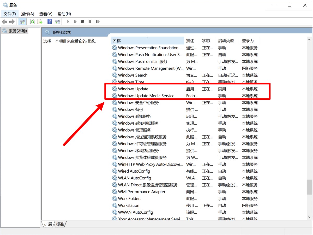
Task: Open the 查看 menu
Action: tap(45, 14)
